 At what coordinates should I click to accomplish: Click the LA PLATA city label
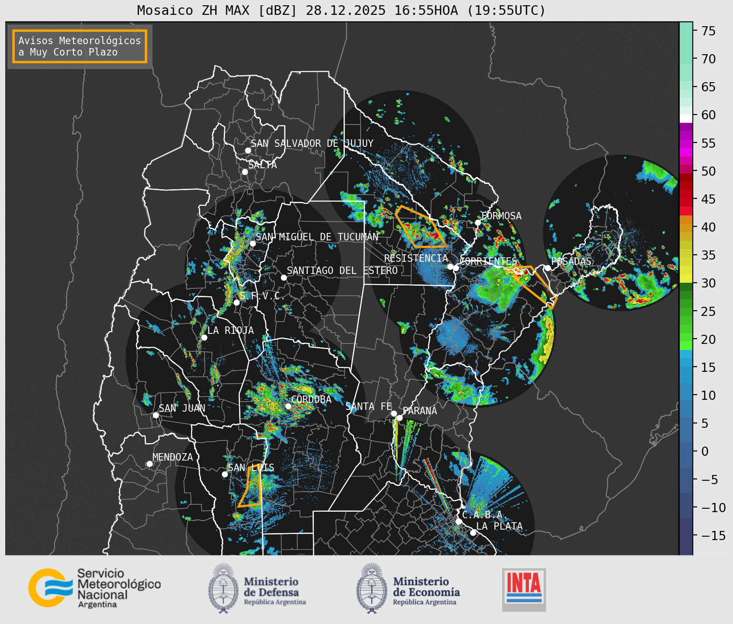click(499, 526)
